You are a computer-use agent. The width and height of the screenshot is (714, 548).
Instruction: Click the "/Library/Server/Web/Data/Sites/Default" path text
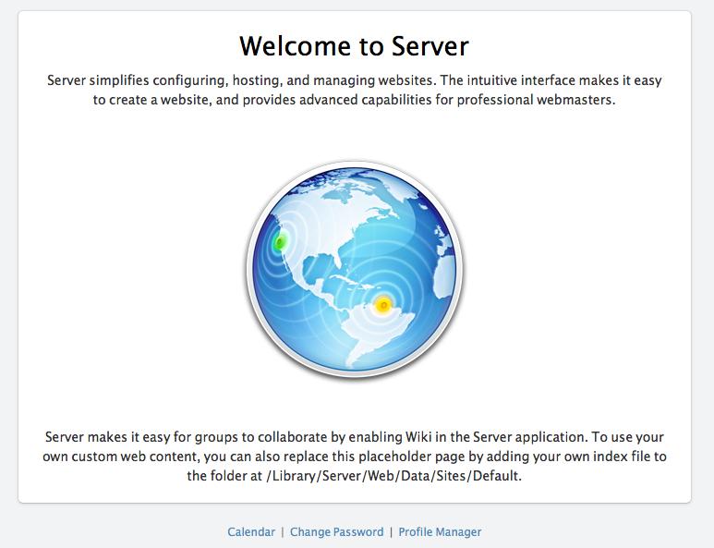click(x=393, y=476)
